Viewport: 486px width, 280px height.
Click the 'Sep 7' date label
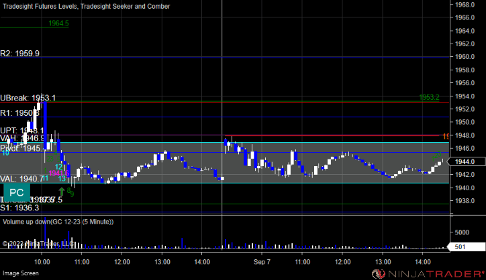262,262
